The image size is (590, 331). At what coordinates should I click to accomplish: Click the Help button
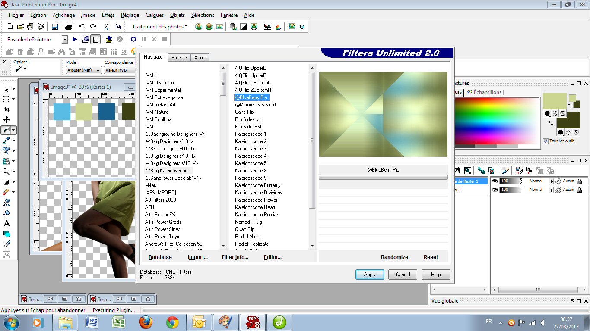[436, 275]
